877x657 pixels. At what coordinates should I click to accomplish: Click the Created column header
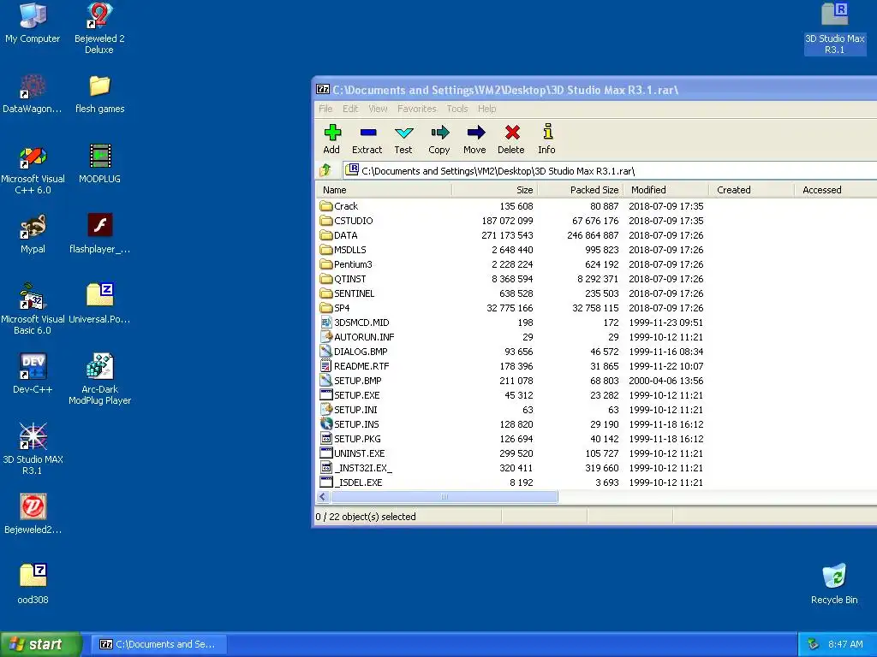tap(751, 190)
